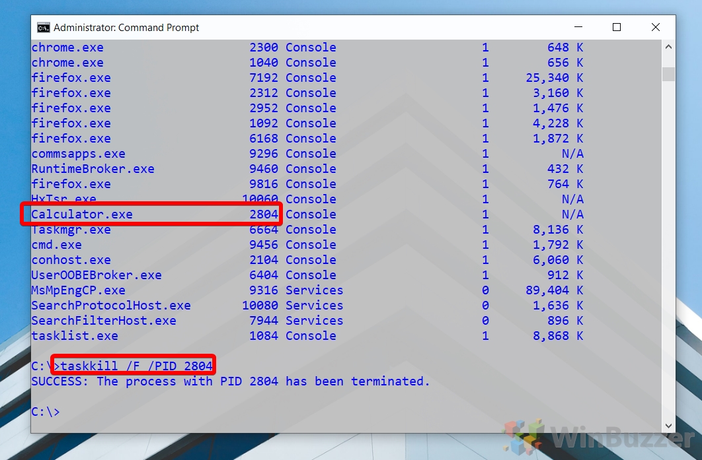The image size is (702, 460).
Task: Click the scrollbar up arrow
Action: coord(668,47)
